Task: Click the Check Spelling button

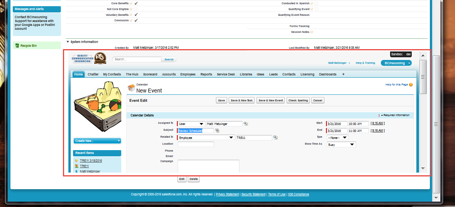Action: (x=298, y=100)
